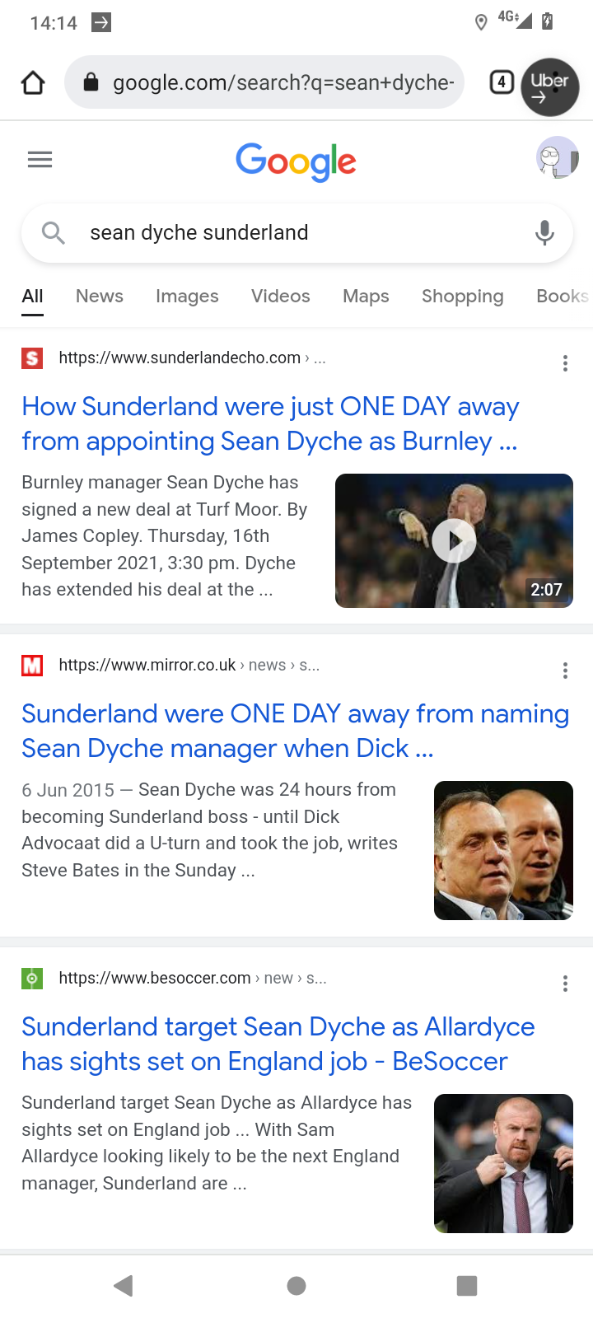Select the Videos search tab
This screenshot has width=593, height=1318.
pos(280,297)
